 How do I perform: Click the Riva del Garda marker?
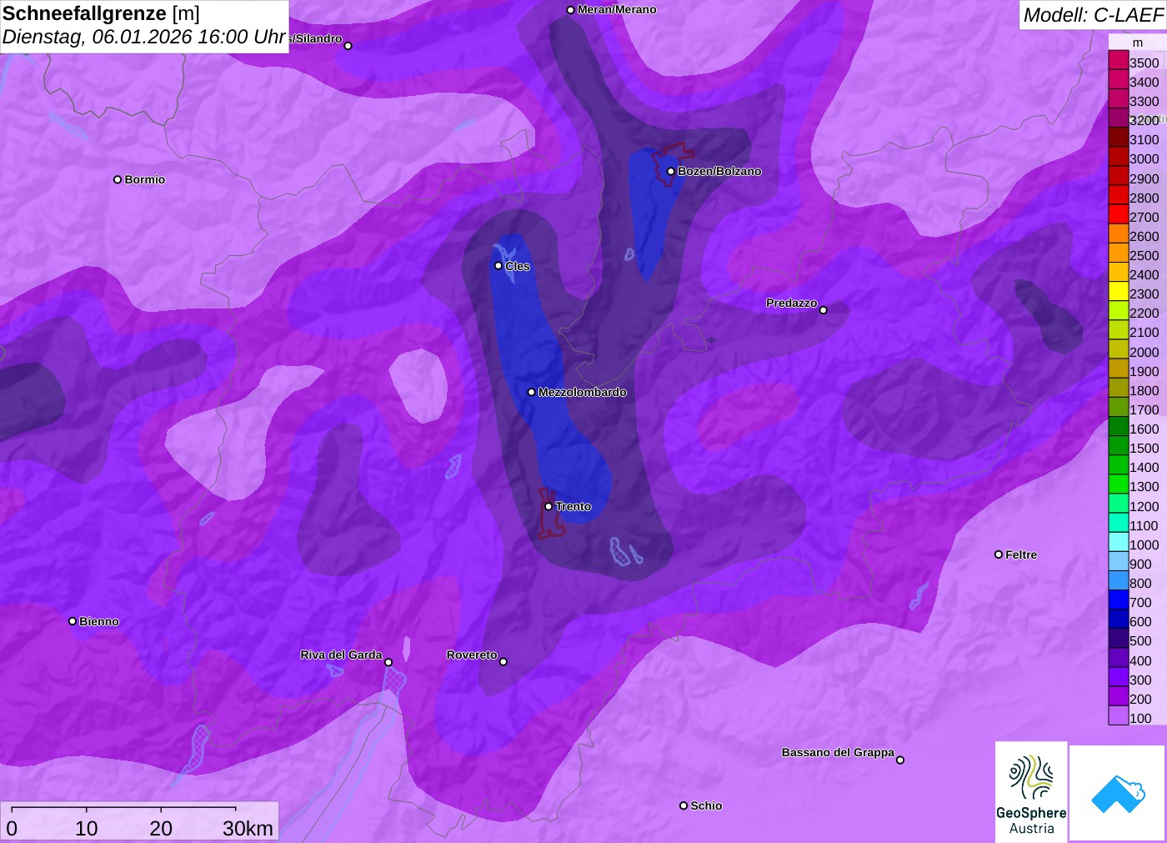pos(388,662)
